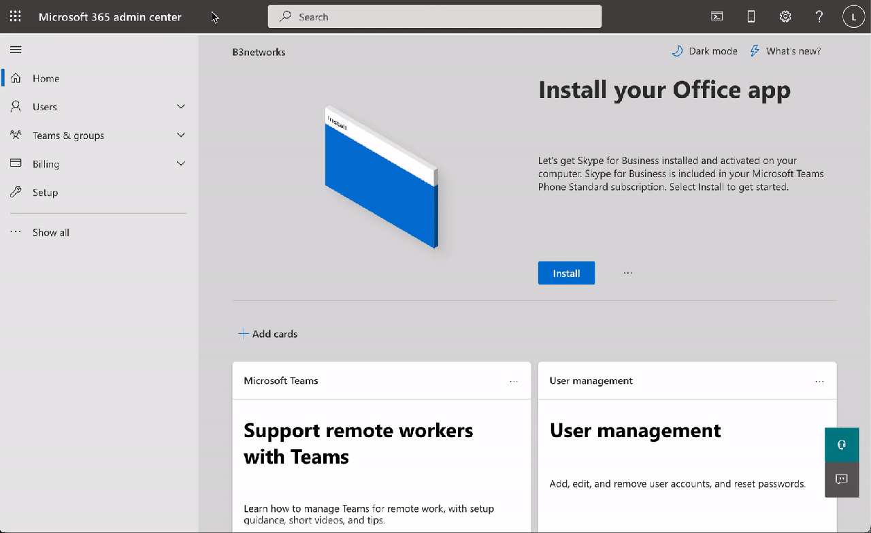
Task: Click the Dark mode text label
Action: point(713,51)
